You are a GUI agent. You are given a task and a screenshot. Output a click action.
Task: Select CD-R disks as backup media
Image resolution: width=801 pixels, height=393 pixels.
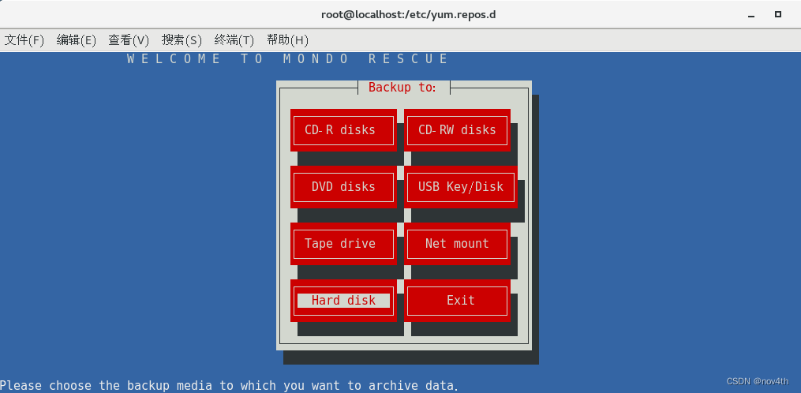[x=343, y=129]
